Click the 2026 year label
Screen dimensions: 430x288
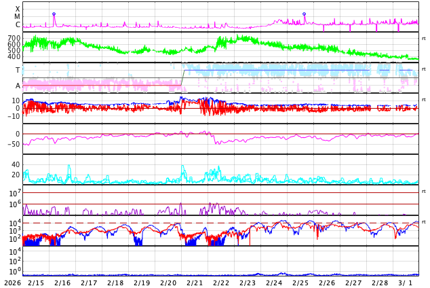12,283
